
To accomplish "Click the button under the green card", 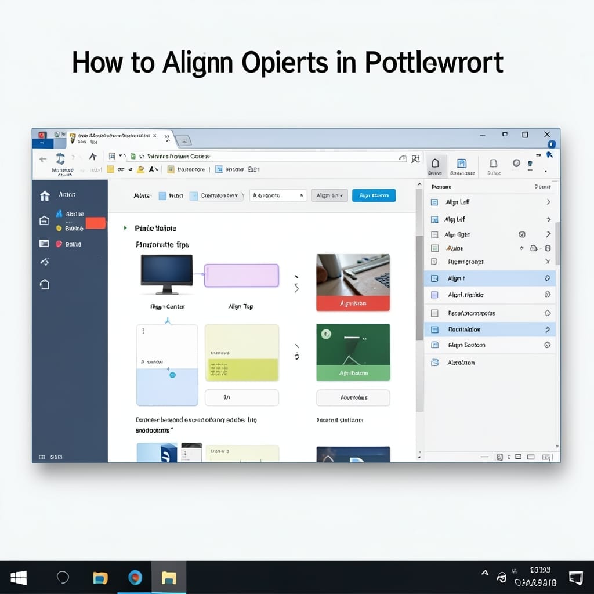I will click(x=353, y=397).
